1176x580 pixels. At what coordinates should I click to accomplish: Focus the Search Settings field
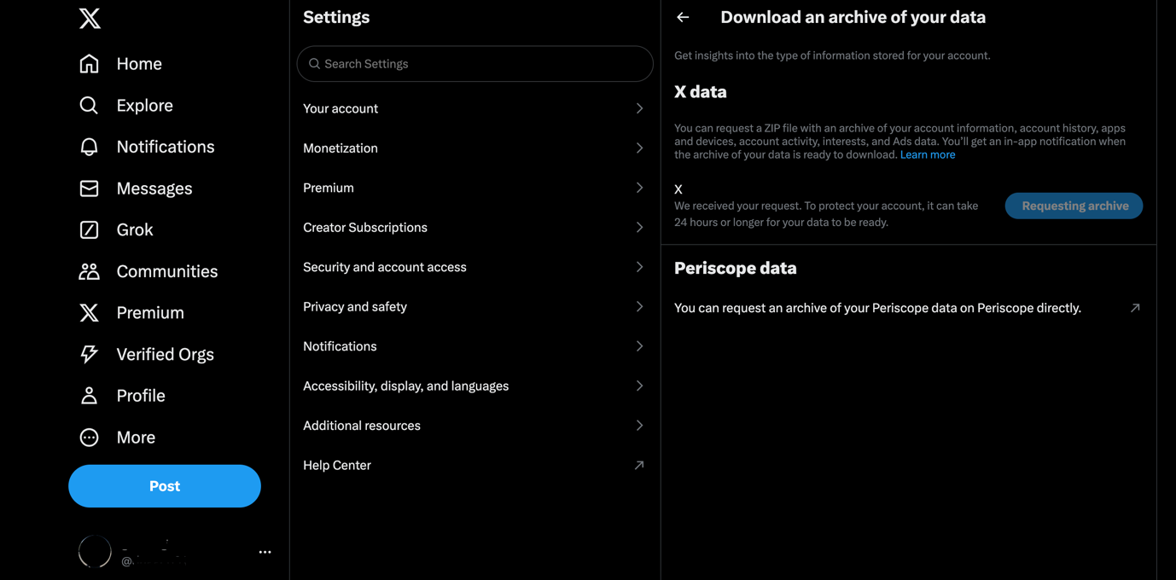(475, 64)
